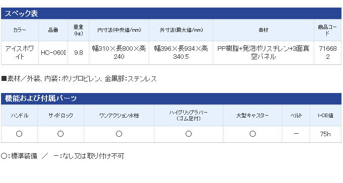This screenshot has height=183, width=343.
Task: Click the 素材 column header
Action: coord(263,30)
